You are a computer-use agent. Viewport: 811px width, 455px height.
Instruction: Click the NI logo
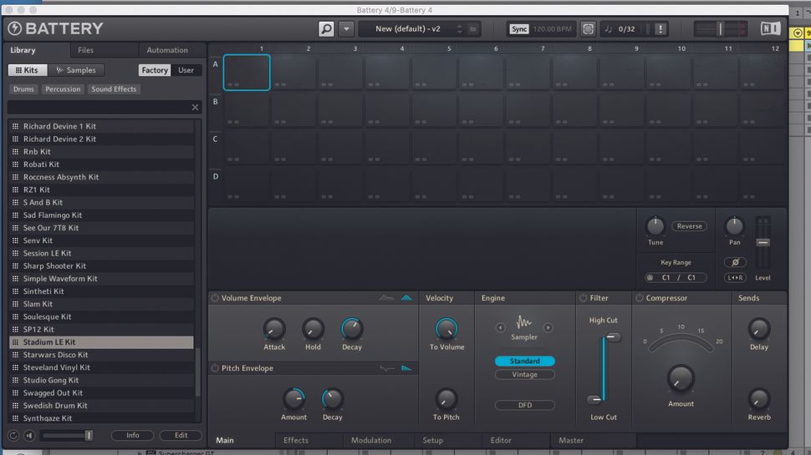point(770,28)
